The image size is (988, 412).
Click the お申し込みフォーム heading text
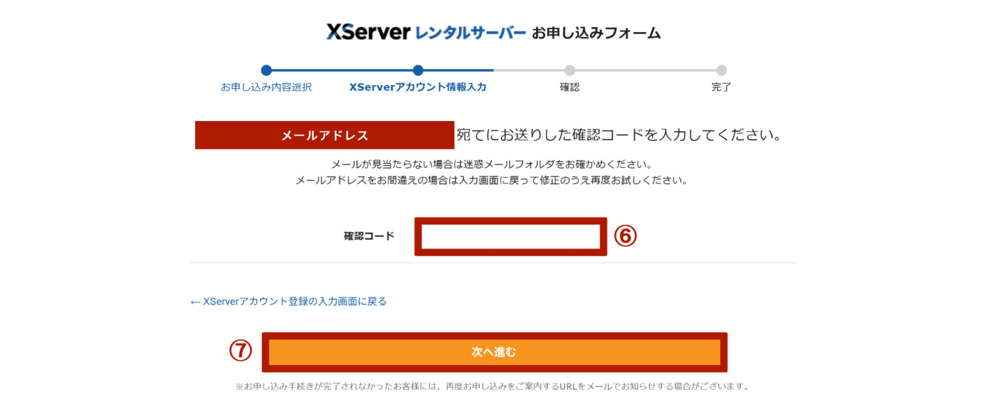596,33
